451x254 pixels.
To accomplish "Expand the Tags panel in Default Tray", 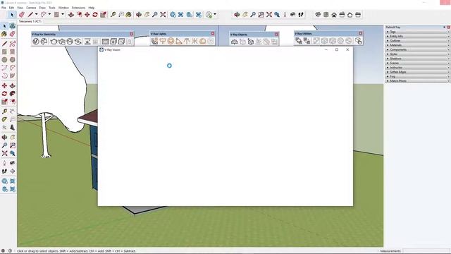I will coord(417,32).
